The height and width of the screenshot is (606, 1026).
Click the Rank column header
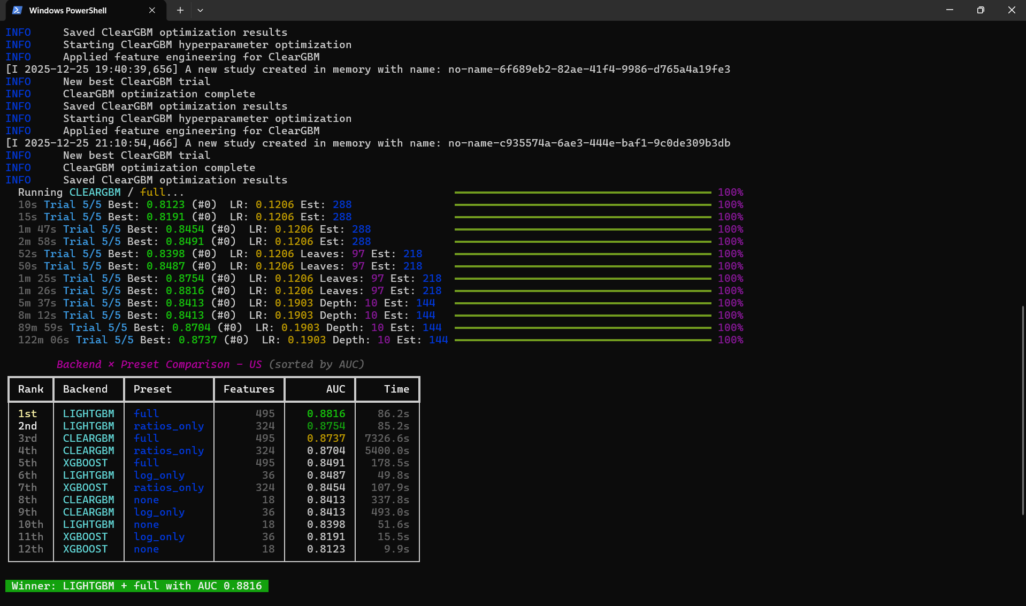pyautogui.click(x=31, y=389)
